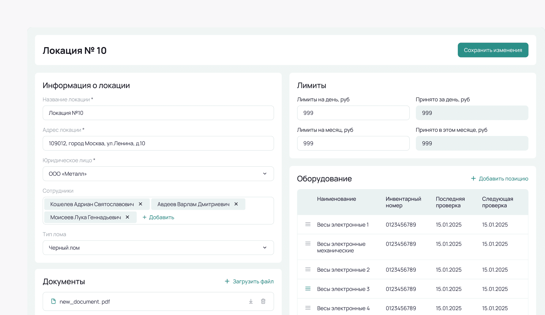Delete Моисеев Лука Геннадьевич chip
The image size is (545, 315).
(x=127, y=217)
